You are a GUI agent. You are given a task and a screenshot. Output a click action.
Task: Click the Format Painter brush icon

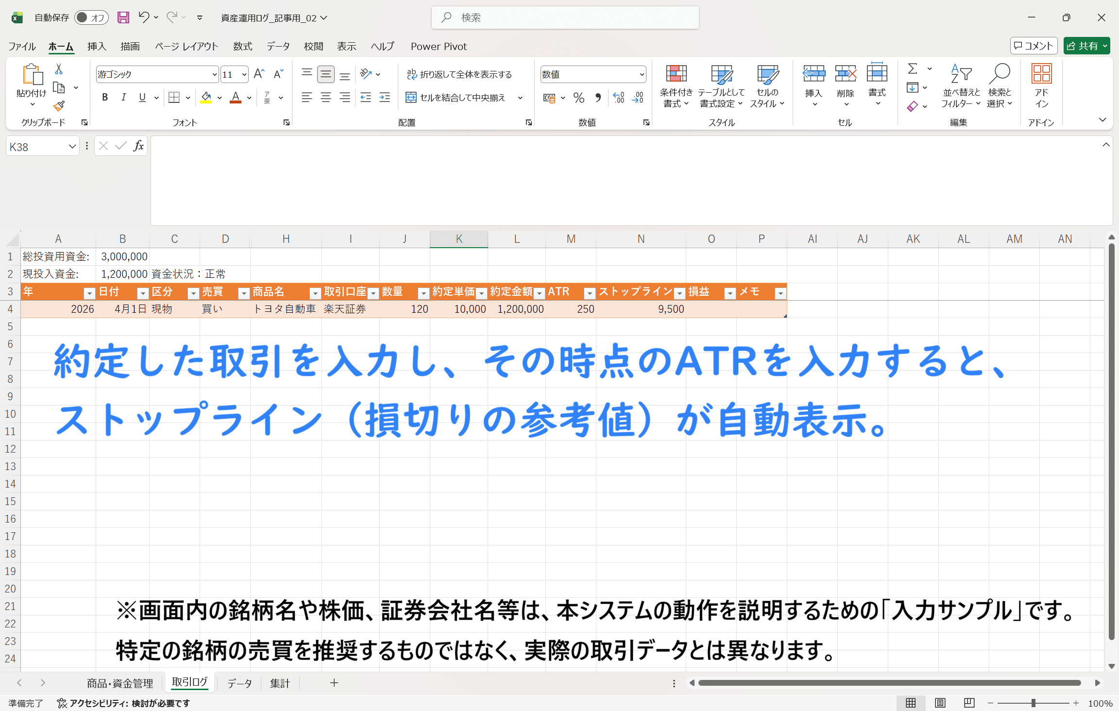59,106
